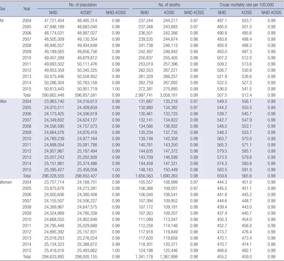Select cell value 239,535
This screenshot has height=261, width=284.
tap(145, 39)
